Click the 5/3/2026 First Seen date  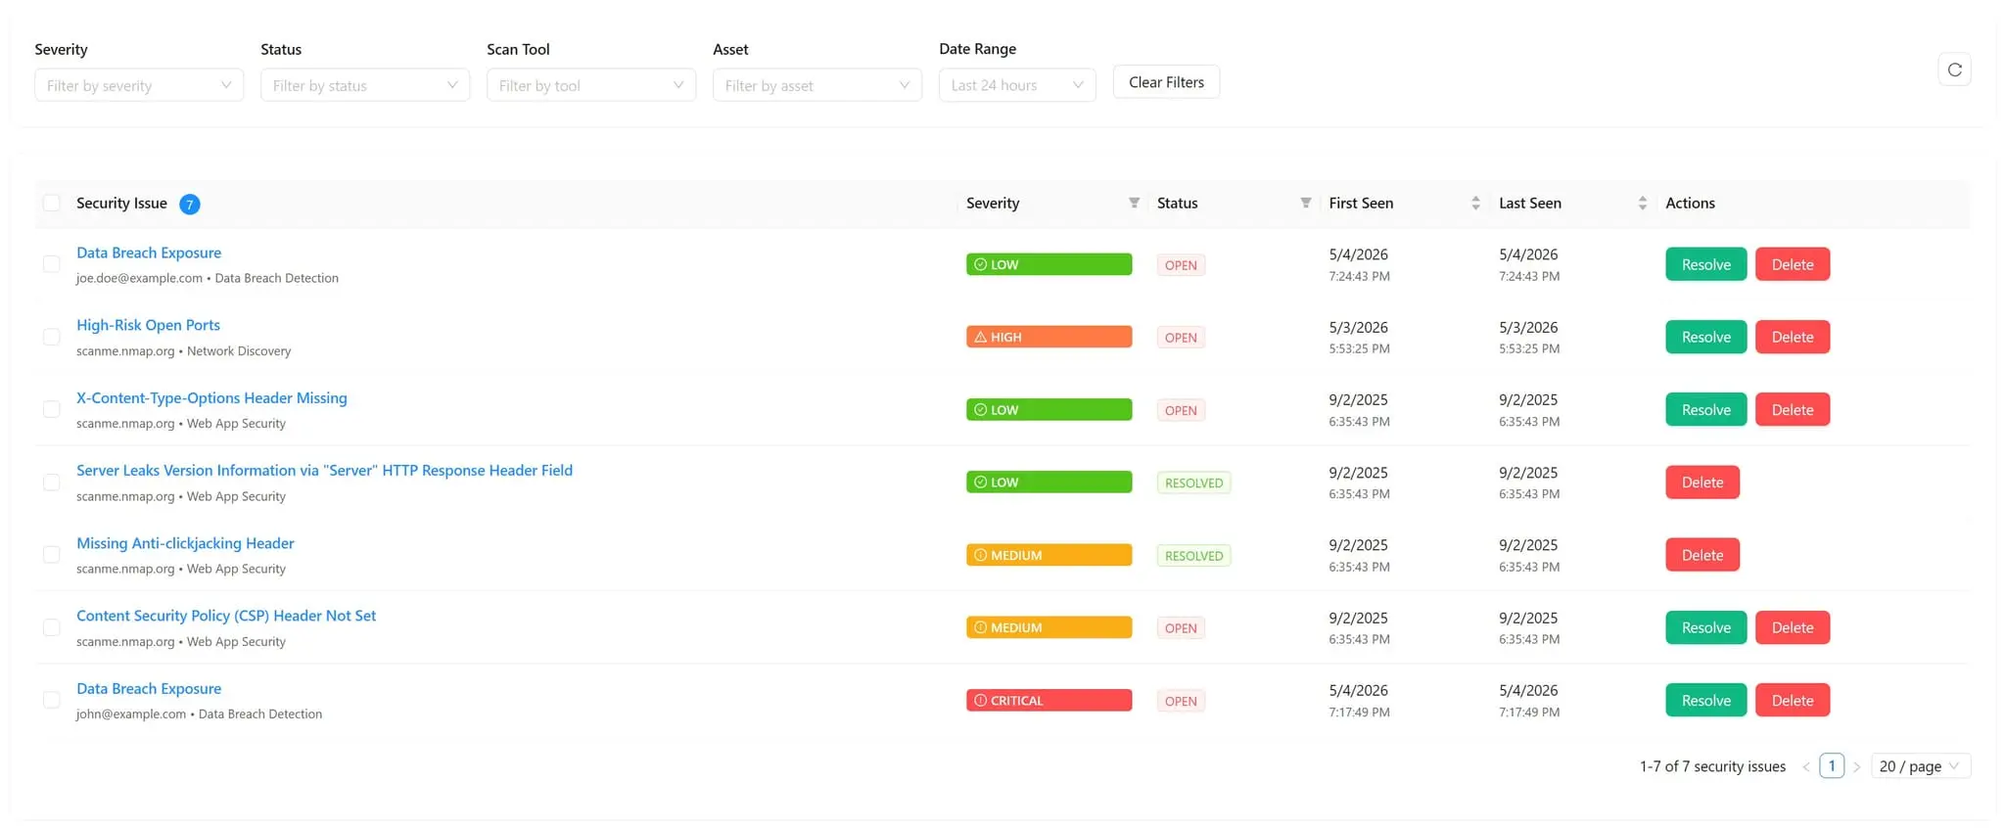point(1358,327)
